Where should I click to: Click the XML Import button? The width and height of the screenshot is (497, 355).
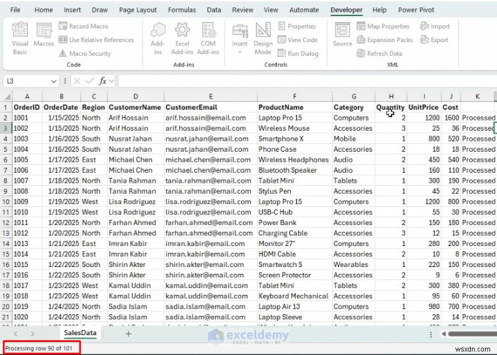pyautogui.click(x=435, y=26)
